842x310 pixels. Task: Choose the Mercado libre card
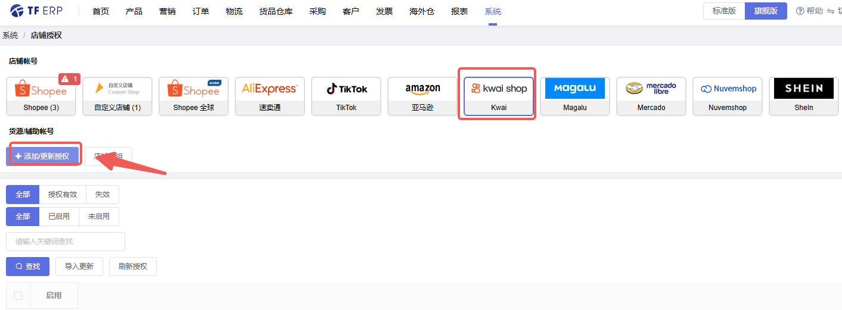click(651, 96)
